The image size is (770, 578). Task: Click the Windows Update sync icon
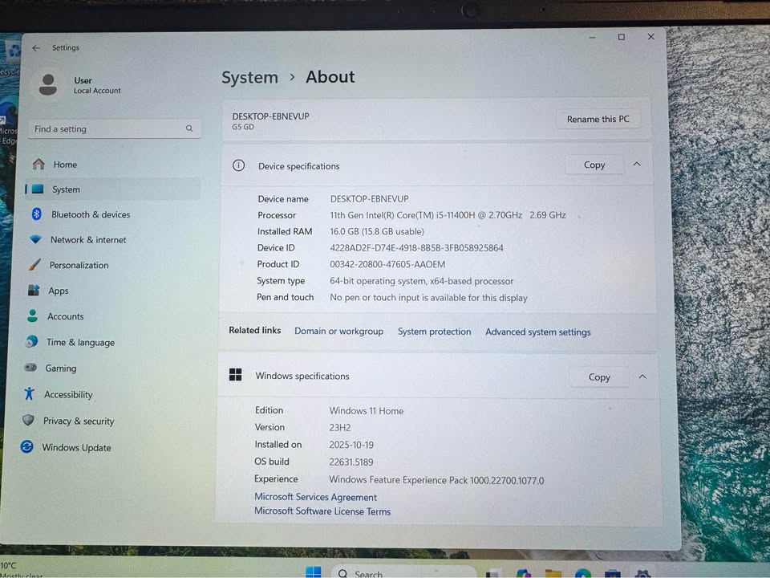coord(27,446)
